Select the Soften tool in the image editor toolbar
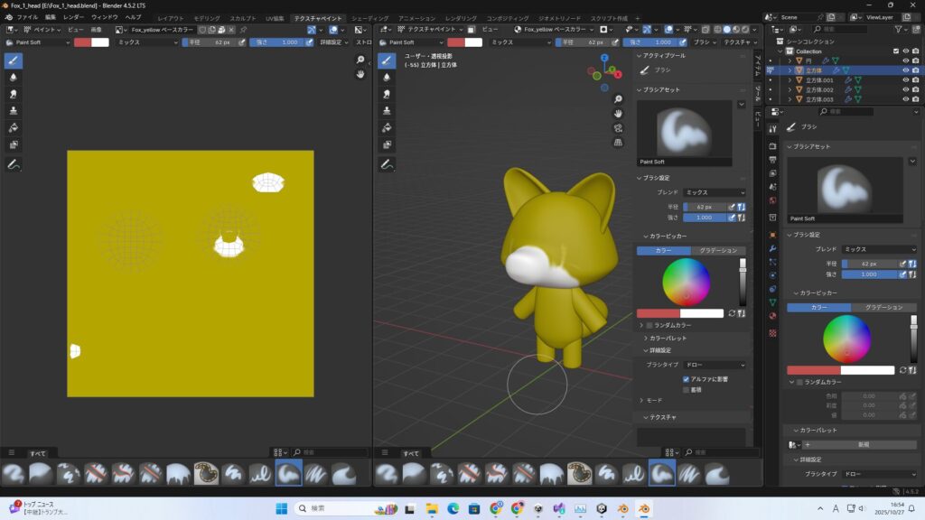 pyautogui.click(x=14, y=77)
